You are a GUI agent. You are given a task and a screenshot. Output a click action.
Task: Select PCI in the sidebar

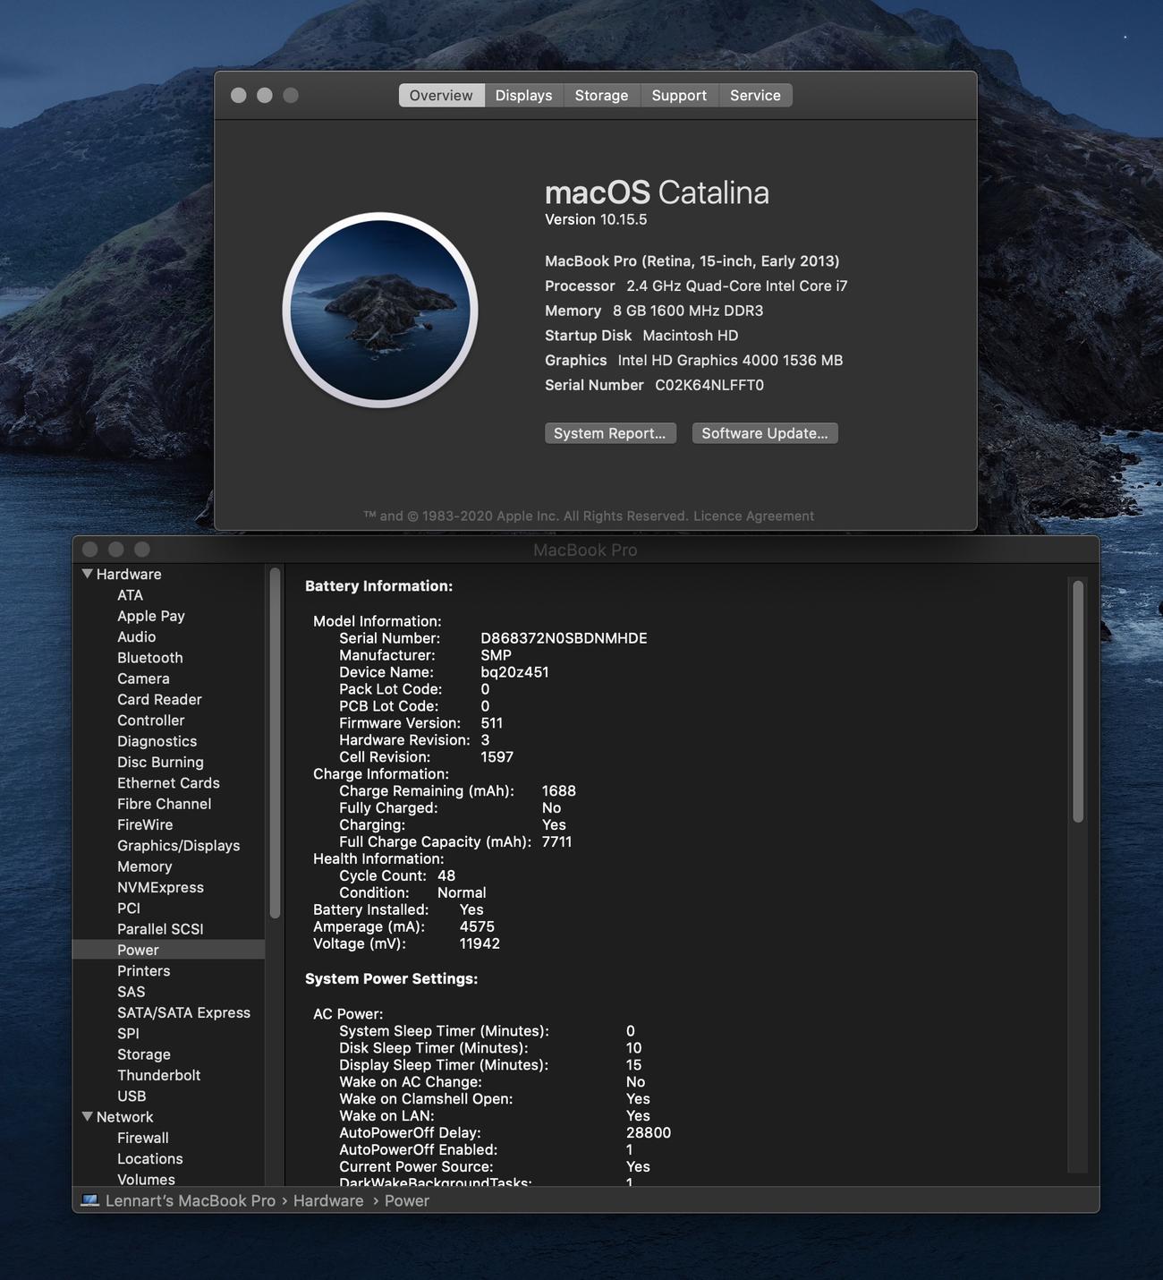129,909
